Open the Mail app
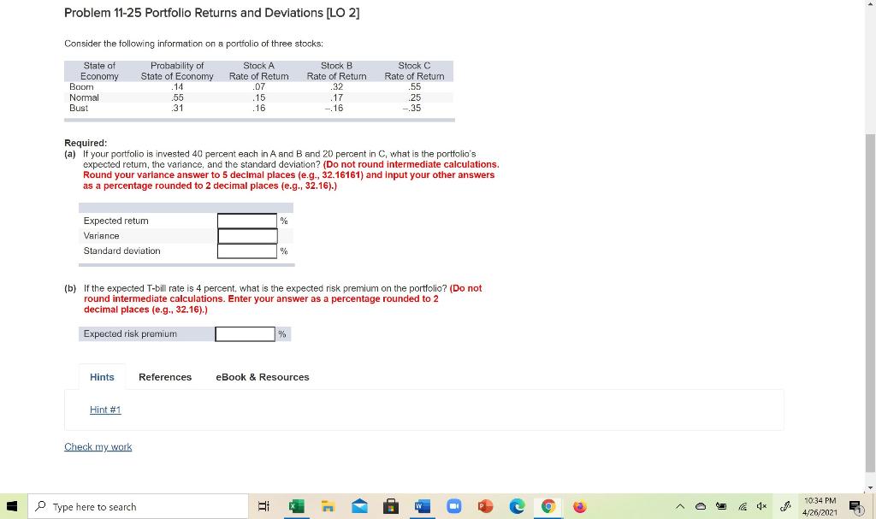The height and width of the screenshot is (519, 876). (x=359, y=506)
